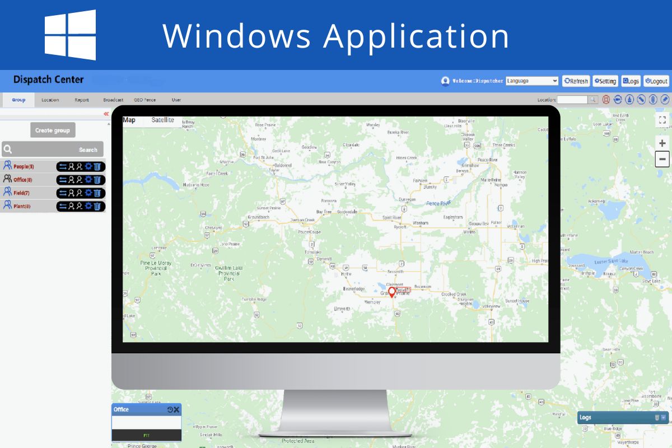Image resolution: width=672 pixels, height=448 pixels.
Task: Delete the People group with trash icon
Action: 97,166
